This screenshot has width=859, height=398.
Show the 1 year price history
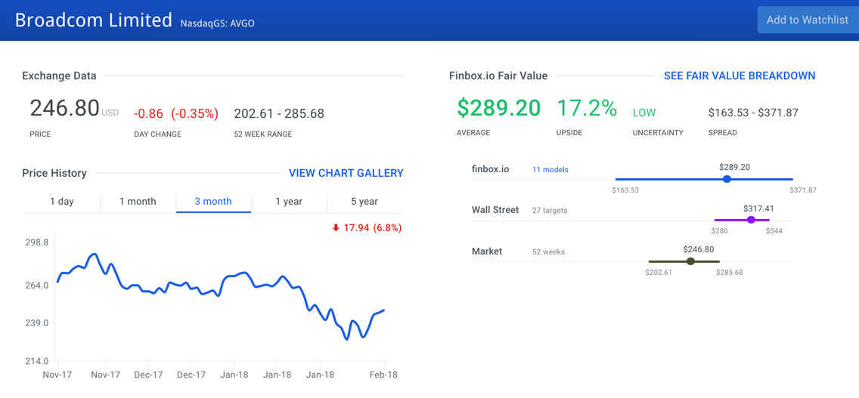pos(289,202)
